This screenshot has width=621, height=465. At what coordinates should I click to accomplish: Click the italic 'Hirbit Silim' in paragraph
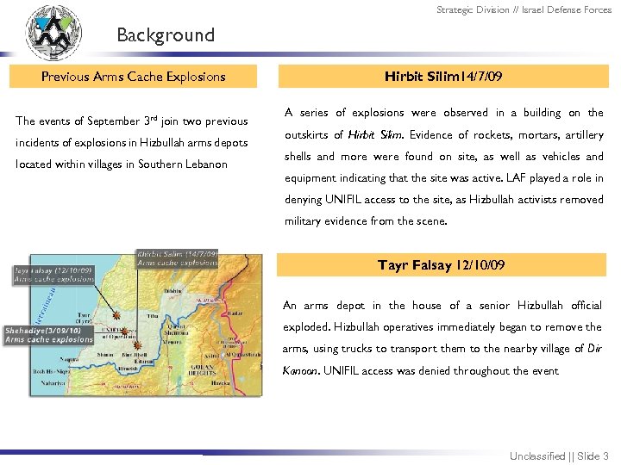tap(374, 135)
